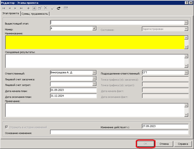Go to first record navigation icon
Viewport: 194px width, 149px height.
(3, 9)
